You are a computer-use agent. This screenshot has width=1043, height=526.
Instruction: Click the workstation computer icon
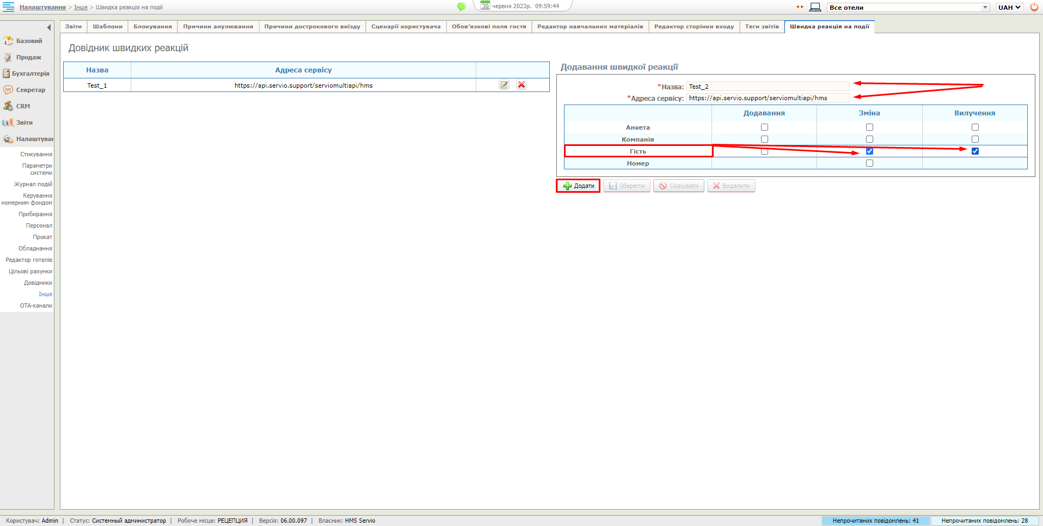[815, 7]
